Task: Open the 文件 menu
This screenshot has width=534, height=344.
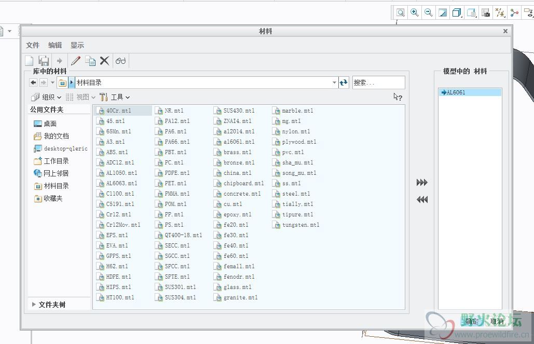Action: click(x=33, y=45)
